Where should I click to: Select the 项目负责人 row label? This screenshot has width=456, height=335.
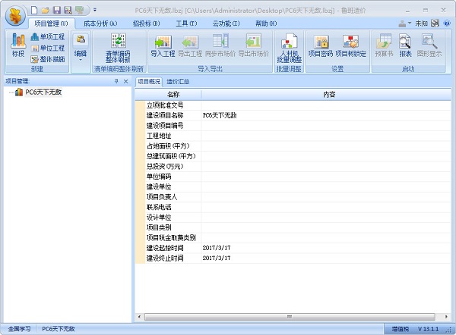pyautogui.click(x=162, y=197)
